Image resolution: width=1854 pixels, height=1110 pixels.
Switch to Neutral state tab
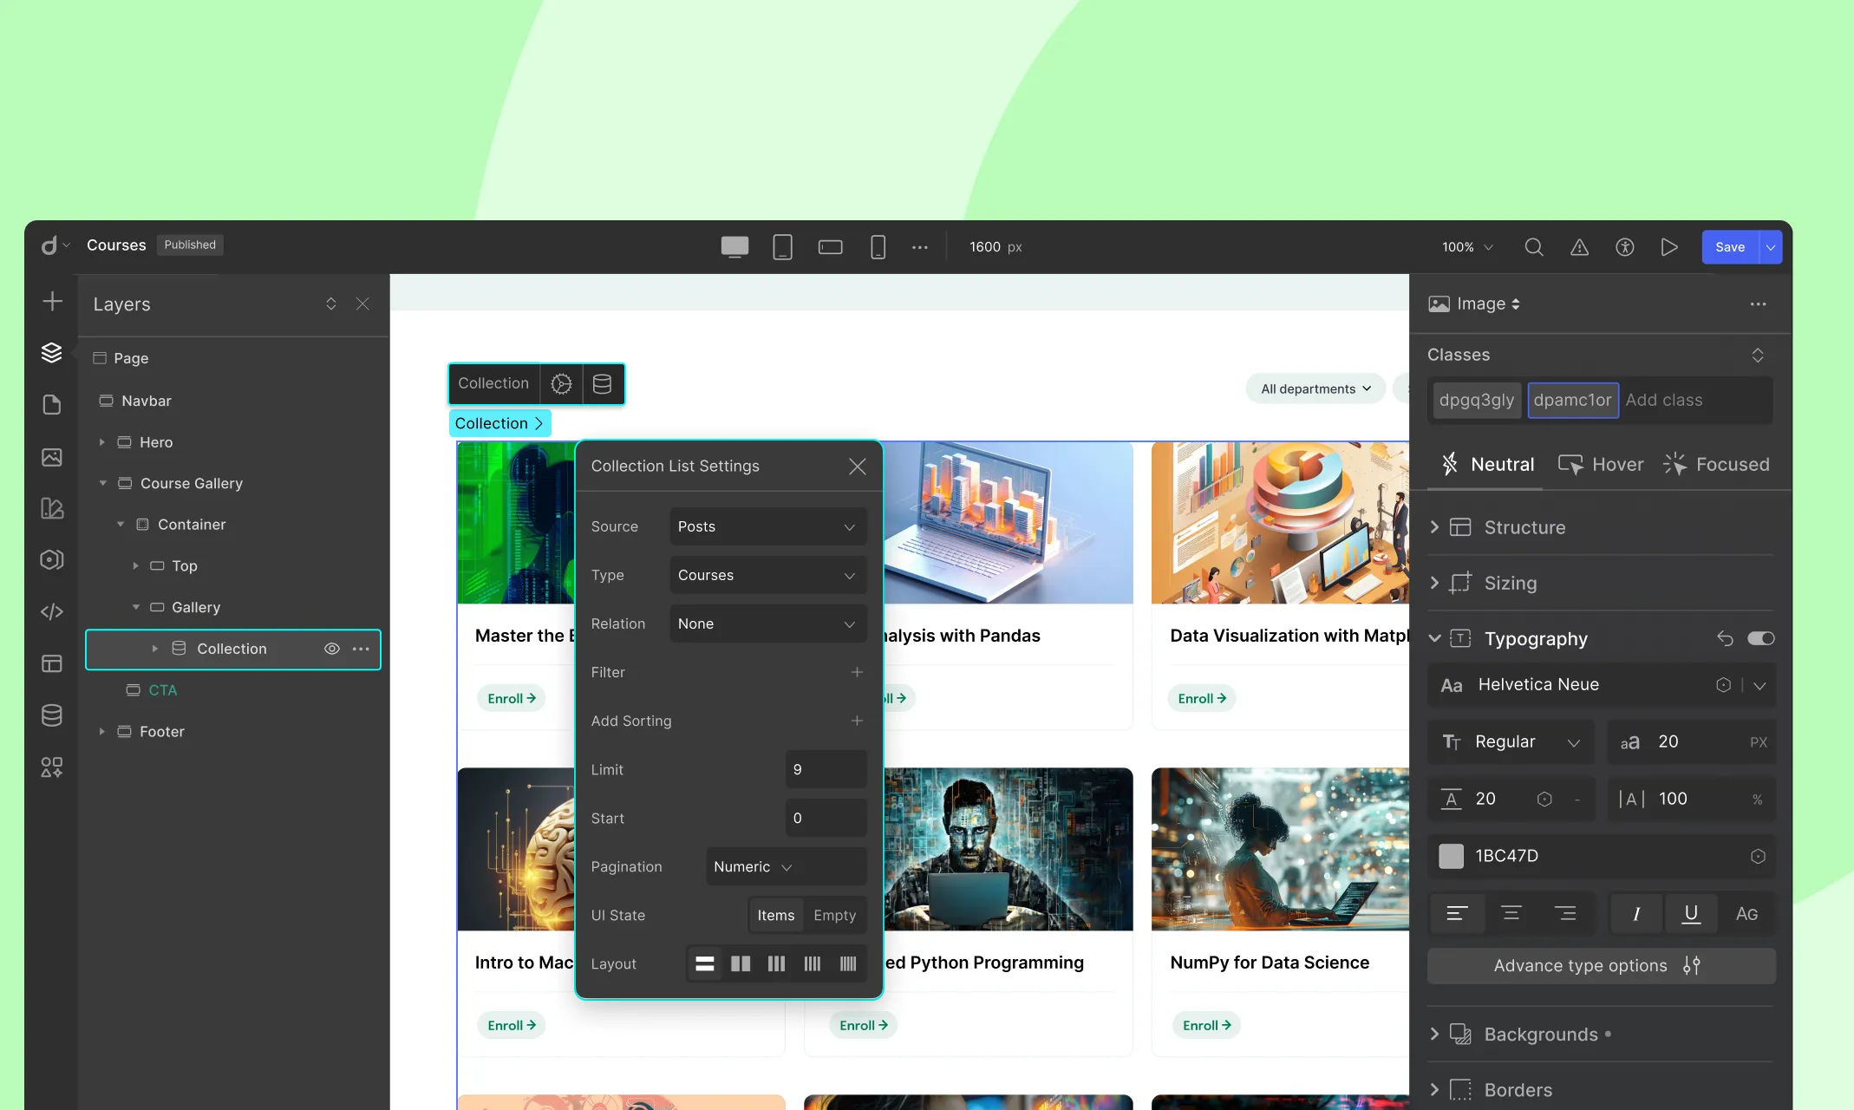[1487, 464]
